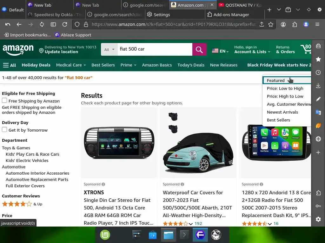Click the sync rotate icon in toolbar
The height and width of the screenshot is (243, 325).
pos(42,24)
